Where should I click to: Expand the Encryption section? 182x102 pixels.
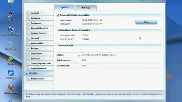(40, 53)
